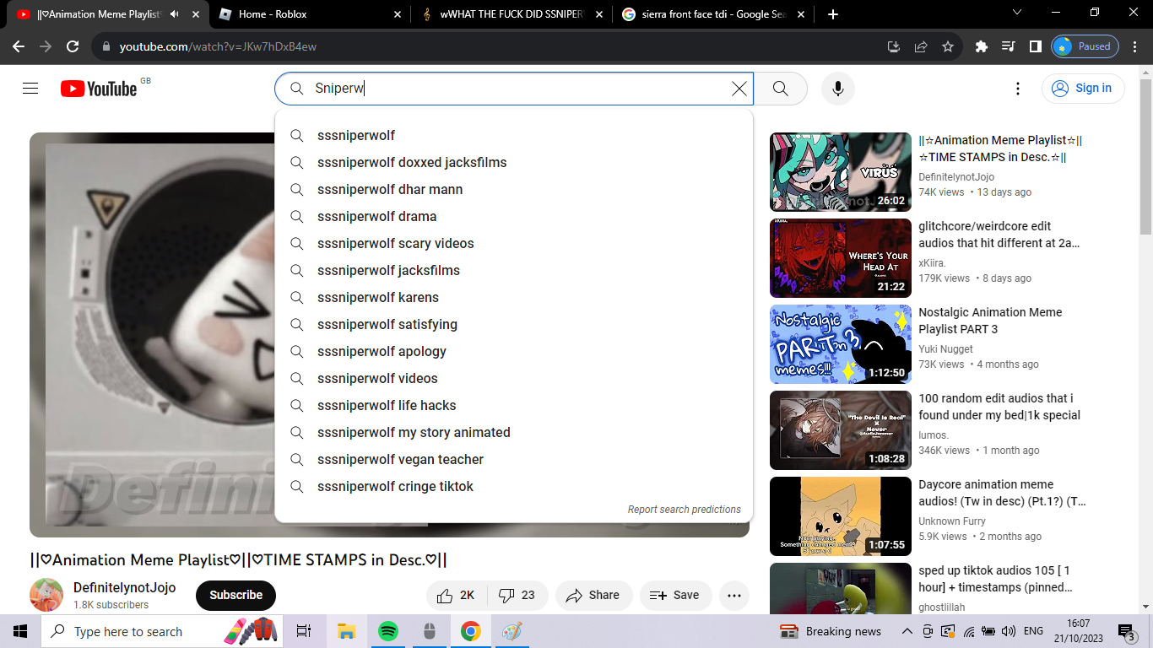Screen dimensions: 1153x648
Task: Save the video to a playlist
Action: (675, 595)
